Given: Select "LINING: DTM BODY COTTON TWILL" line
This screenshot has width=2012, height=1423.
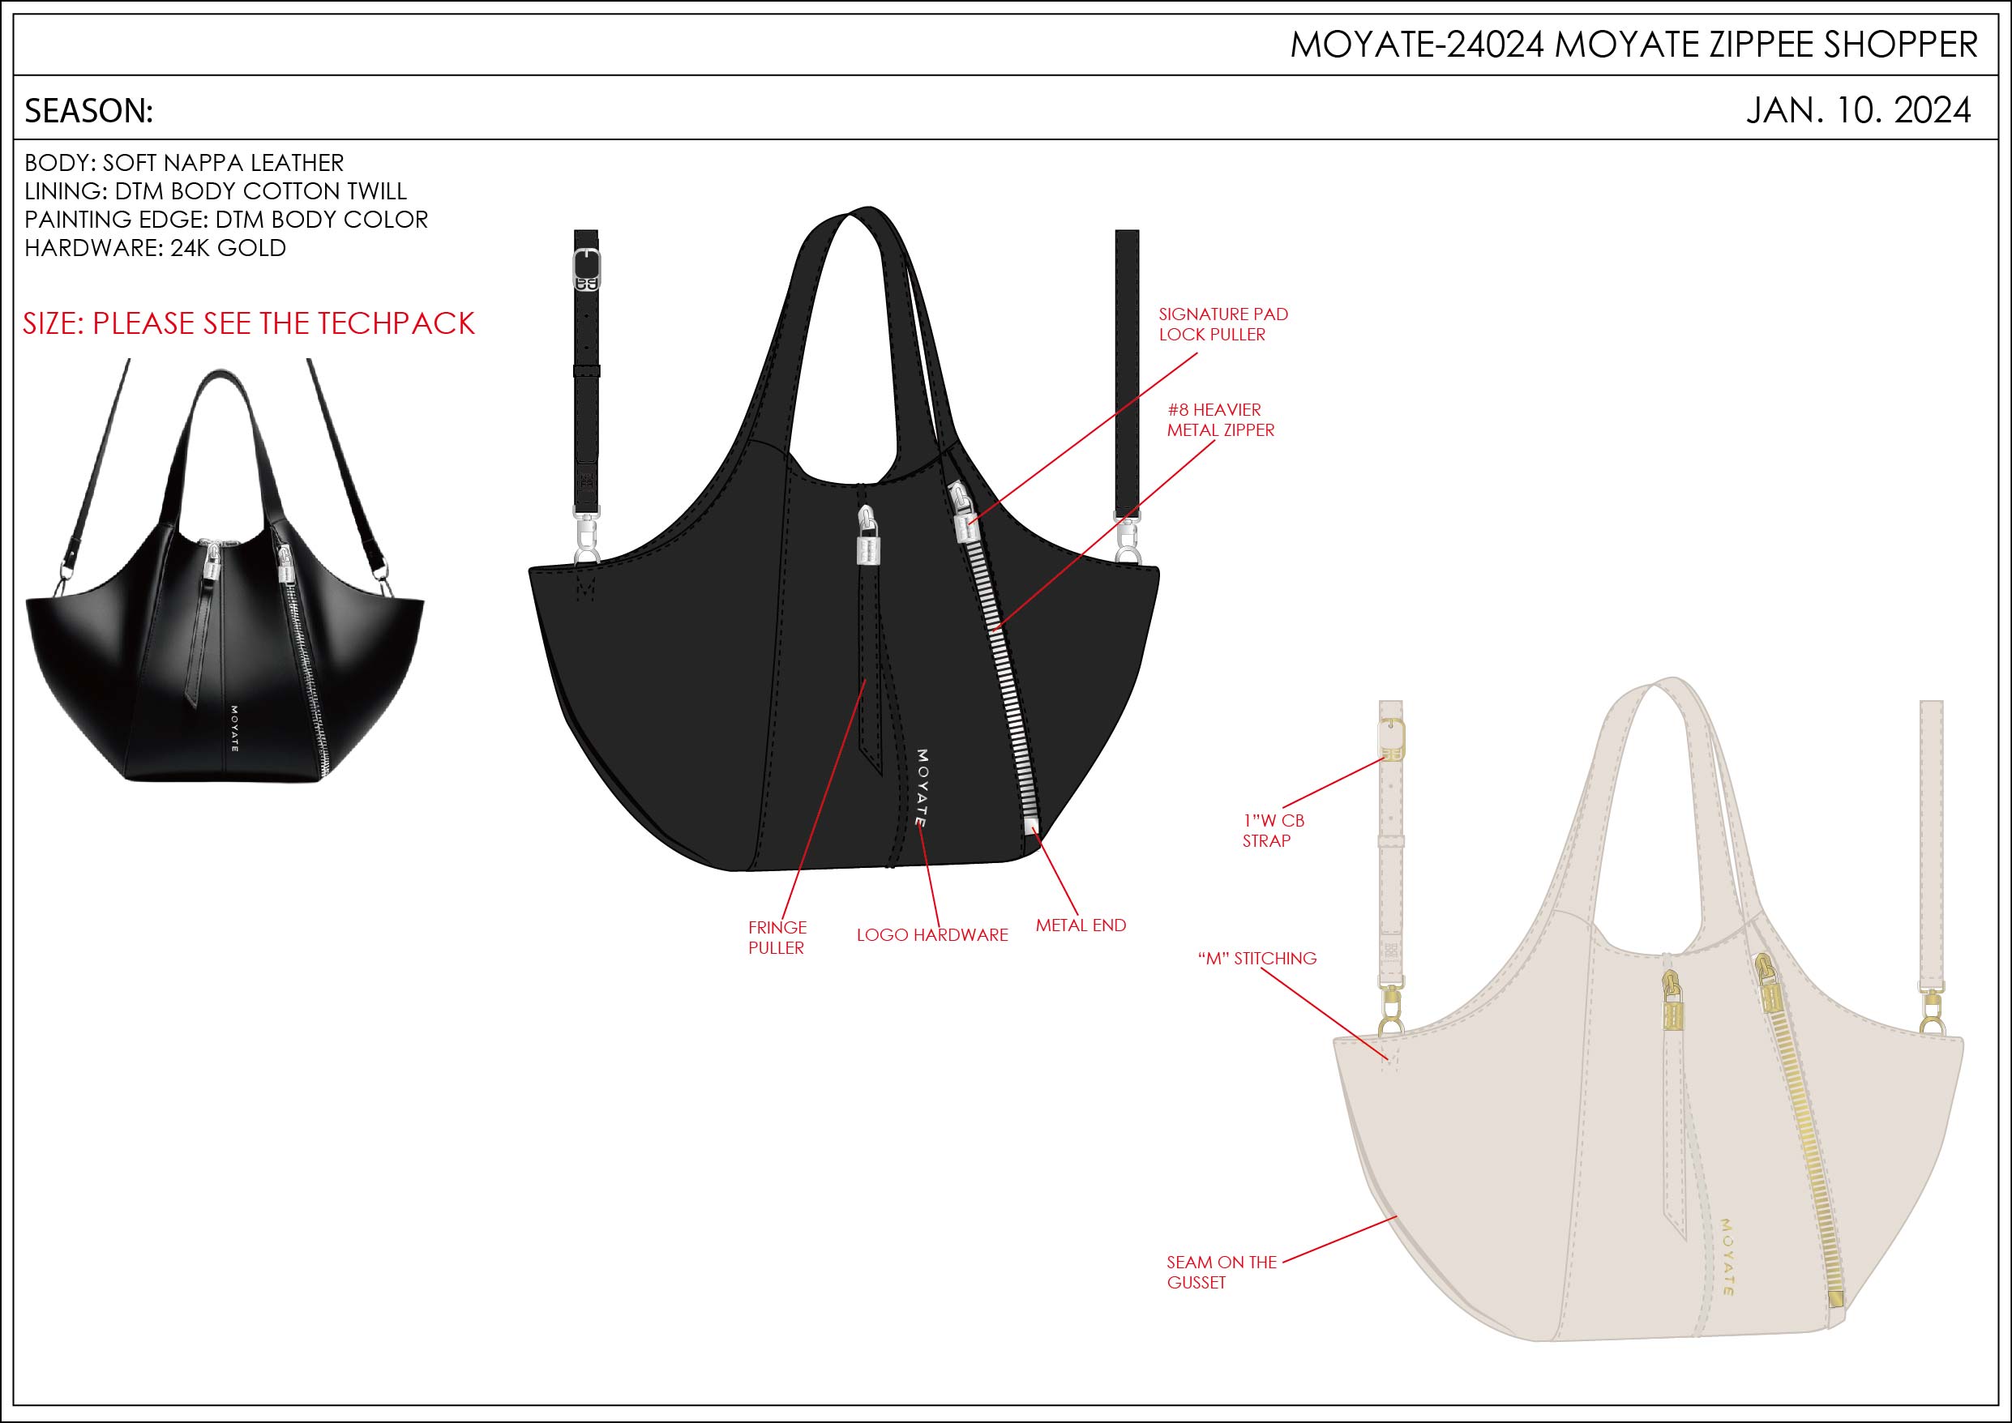Looking at the screenshot, I should click(216, 191).
